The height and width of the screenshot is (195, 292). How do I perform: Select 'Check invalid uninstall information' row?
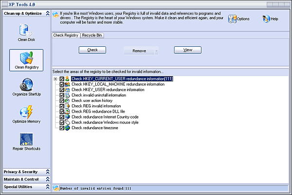99,95
